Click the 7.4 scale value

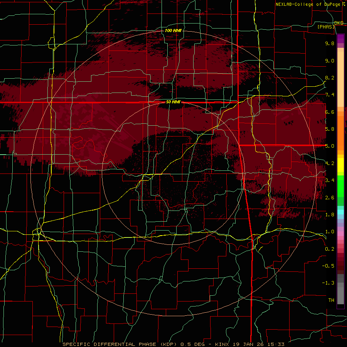(330, 95)
